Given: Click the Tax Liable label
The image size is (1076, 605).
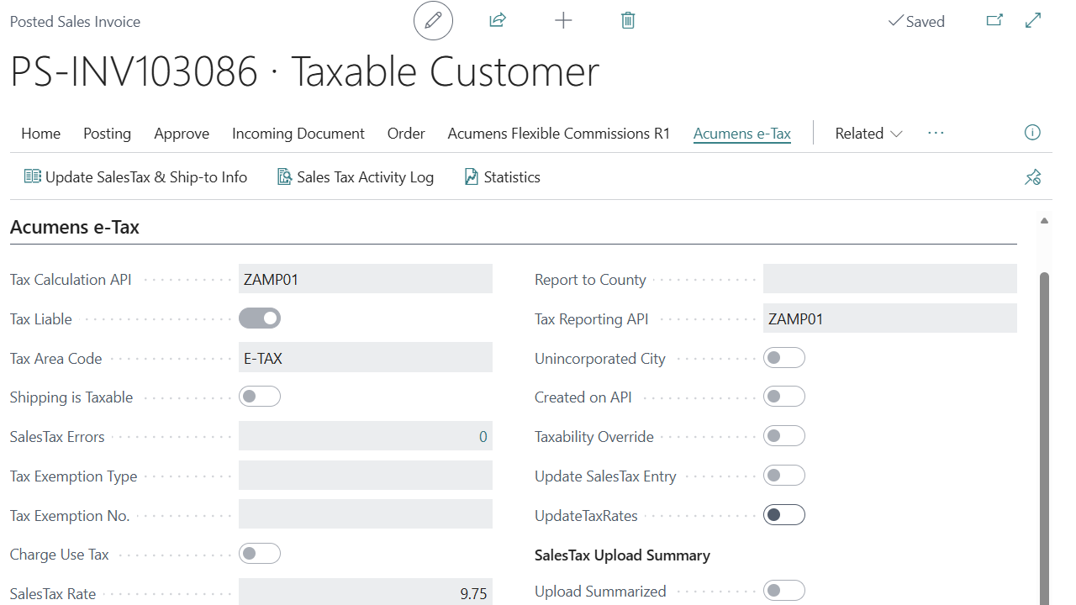Looking at the screenshot, I should (40, 319).
